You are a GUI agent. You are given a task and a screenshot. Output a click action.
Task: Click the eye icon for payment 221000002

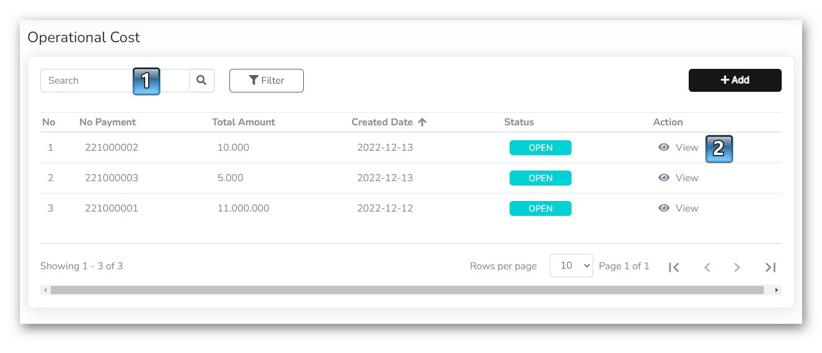coord(664,148)
